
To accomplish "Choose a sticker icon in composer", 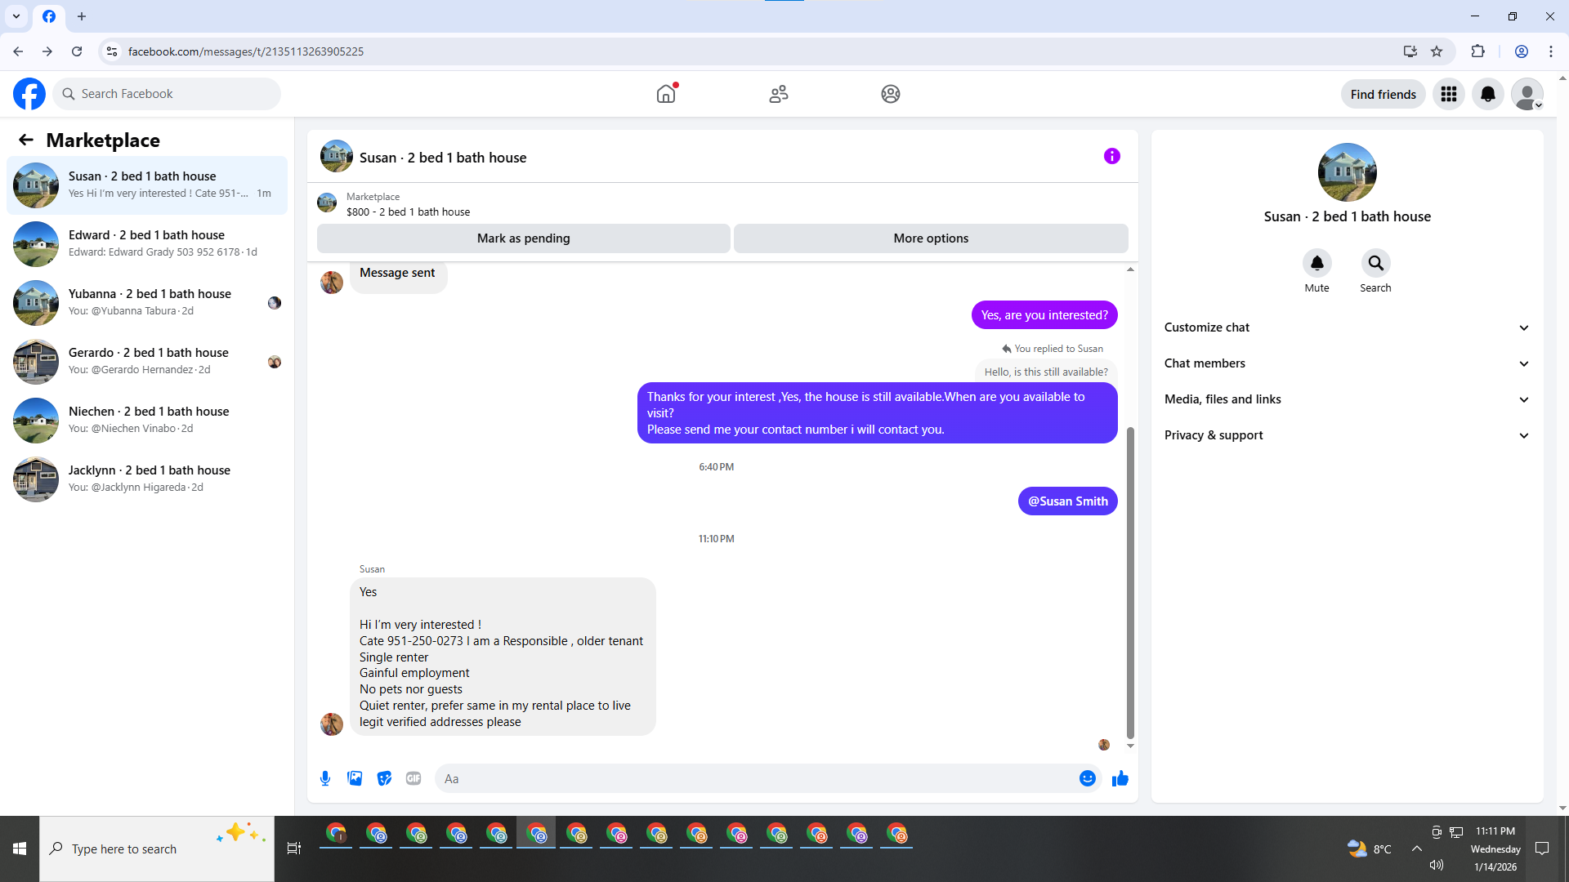I will coord(384,778).
